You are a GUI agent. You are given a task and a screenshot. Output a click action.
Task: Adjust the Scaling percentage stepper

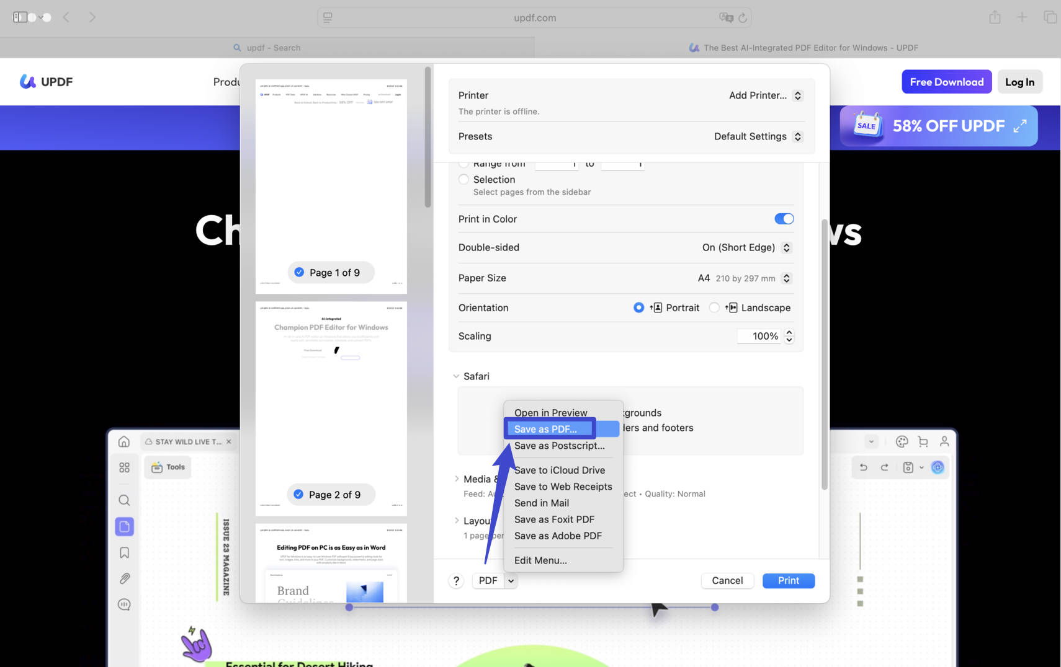[789, 336]
